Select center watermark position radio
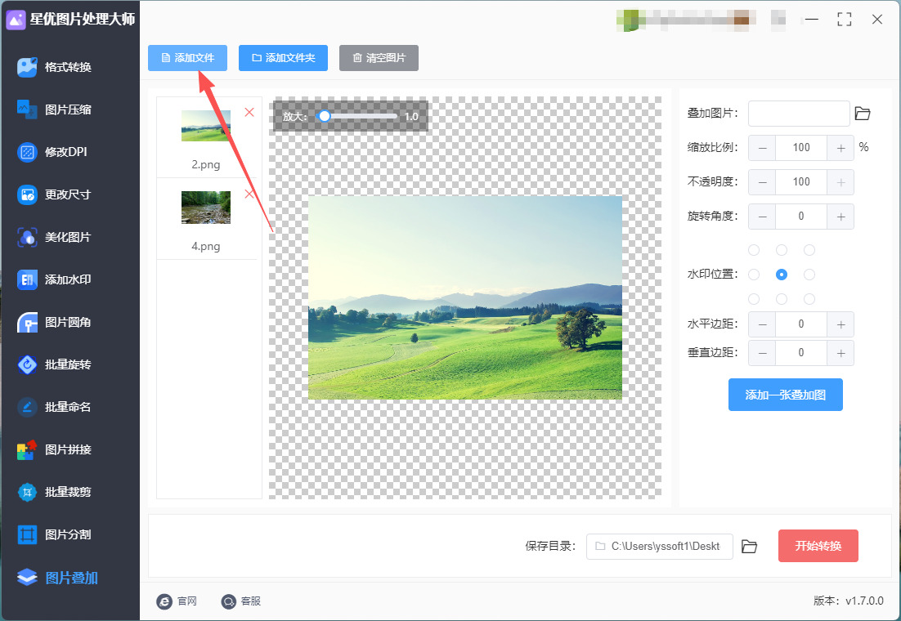The width and height of the screenshot is (901, 621). pos(782,275)
